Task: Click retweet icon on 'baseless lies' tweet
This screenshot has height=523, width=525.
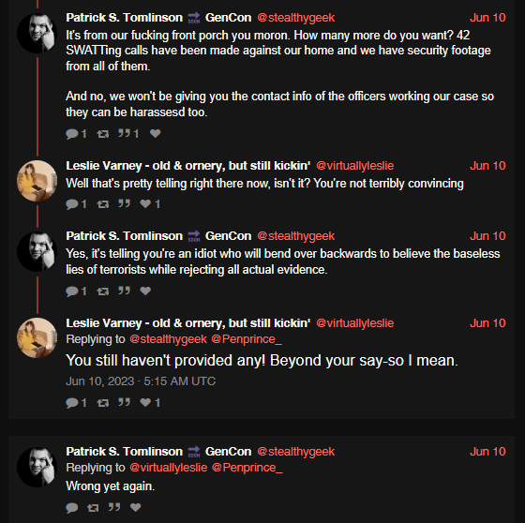Action: [x=103, y=291]
